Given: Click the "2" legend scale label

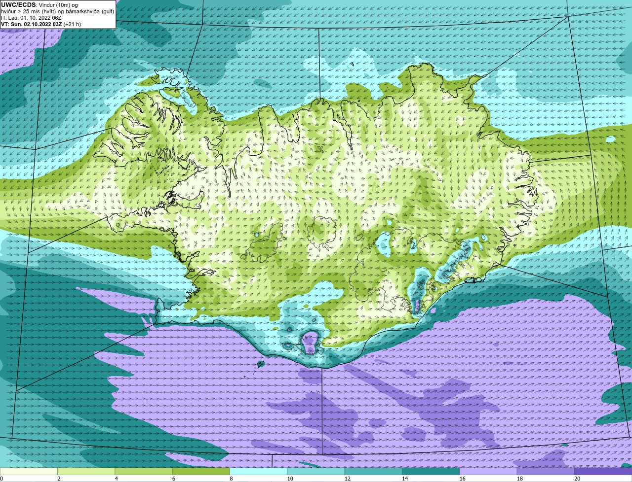Looking at the screenshot, I should (59, 479).
